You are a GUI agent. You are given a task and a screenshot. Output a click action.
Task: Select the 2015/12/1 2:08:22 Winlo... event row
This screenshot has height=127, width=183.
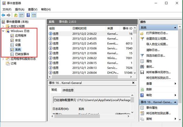click(91, 58)
